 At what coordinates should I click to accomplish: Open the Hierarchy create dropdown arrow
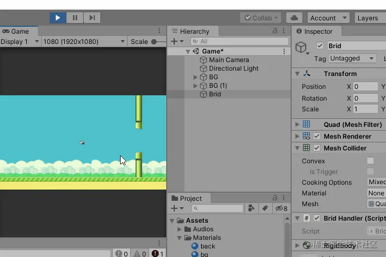tap(182, 41)
